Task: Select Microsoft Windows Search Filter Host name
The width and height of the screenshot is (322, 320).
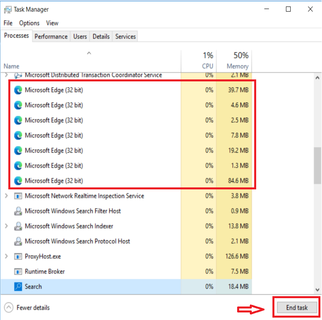Action: [73, 211]
